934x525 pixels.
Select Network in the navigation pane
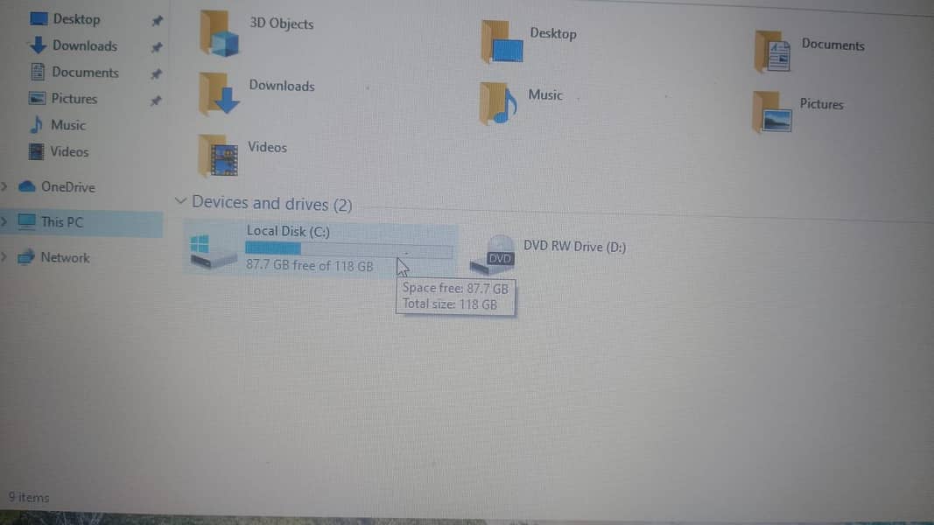[x=65, y=258]
